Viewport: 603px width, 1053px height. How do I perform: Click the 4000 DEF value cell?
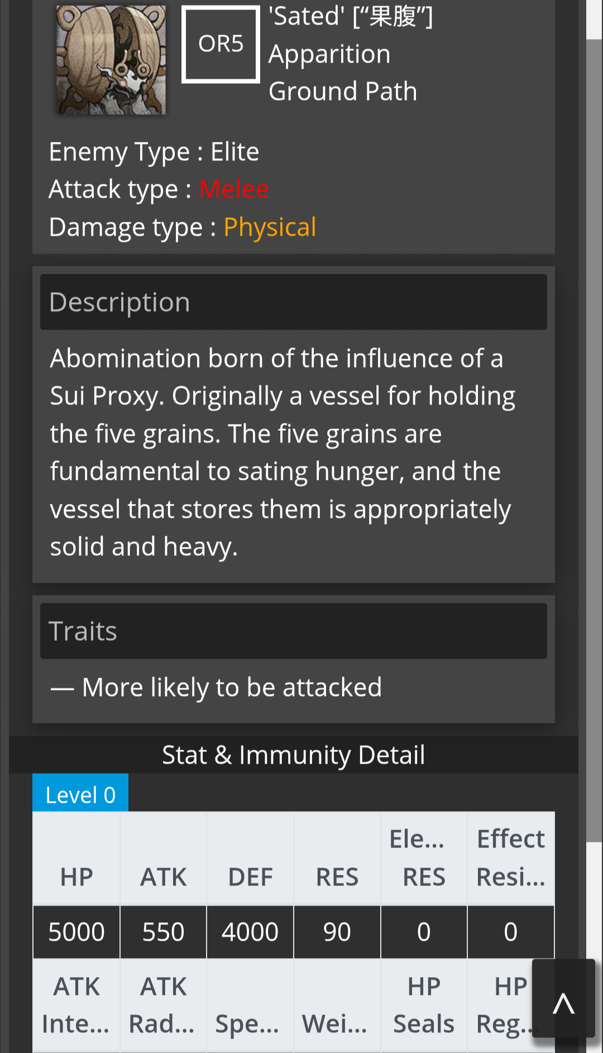(x=250, y=932)
